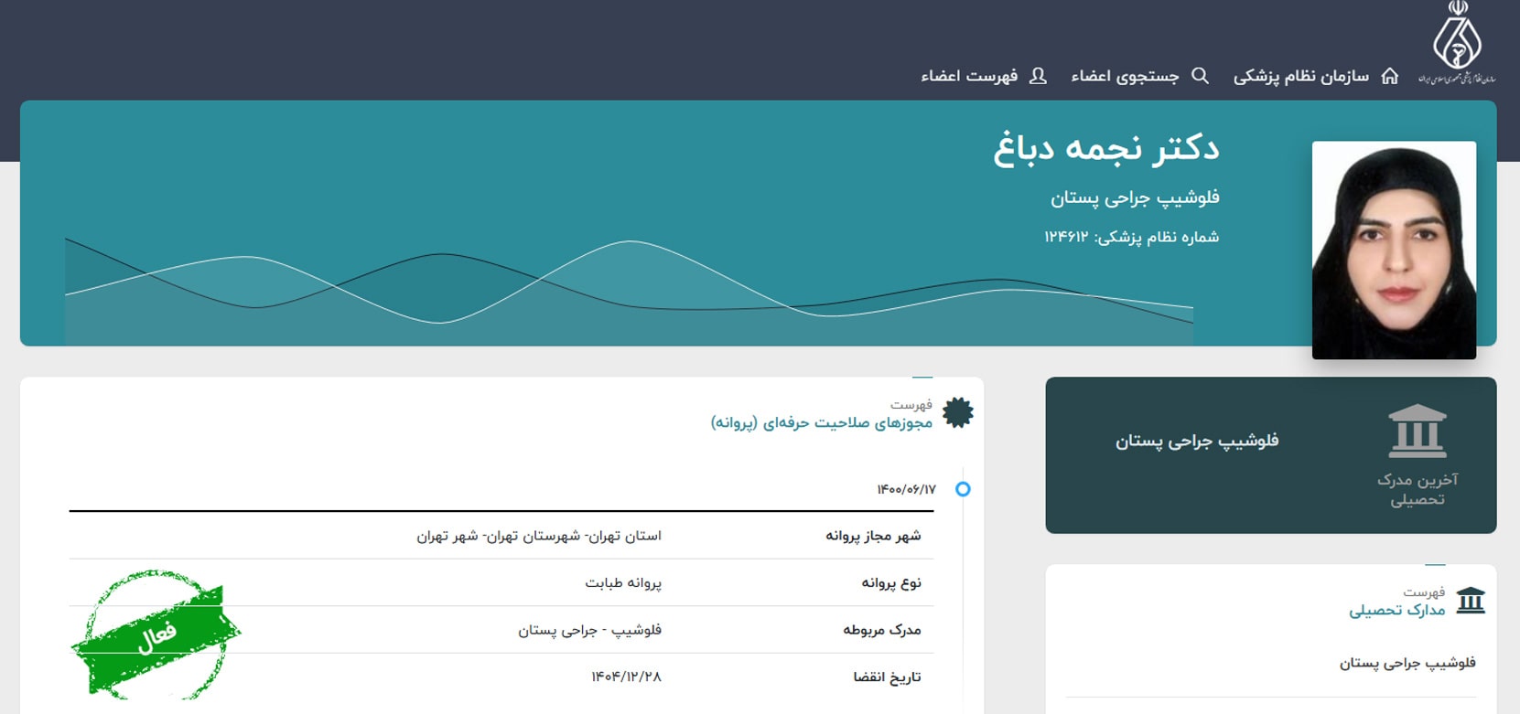Image resolution: width=1520 pixels, height=714 pixels.
Task: Select the blue timeline marker circle
Action: coord(963,489)
